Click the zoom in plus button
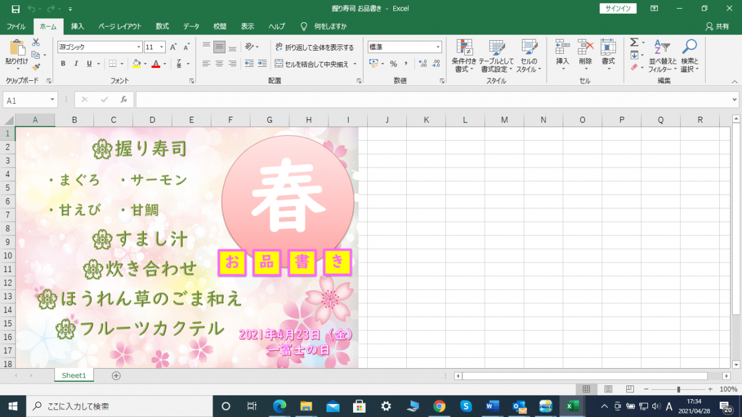Viewport: 742px width, 417px height. [710, 389]
